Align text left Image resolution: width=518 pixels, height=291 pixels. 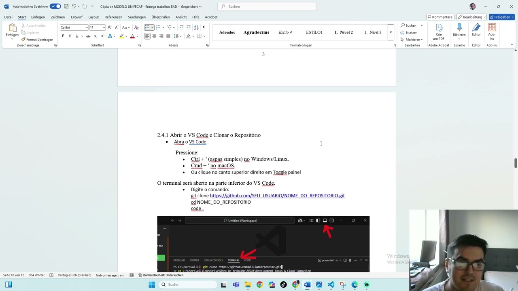[x=147, y=36]
